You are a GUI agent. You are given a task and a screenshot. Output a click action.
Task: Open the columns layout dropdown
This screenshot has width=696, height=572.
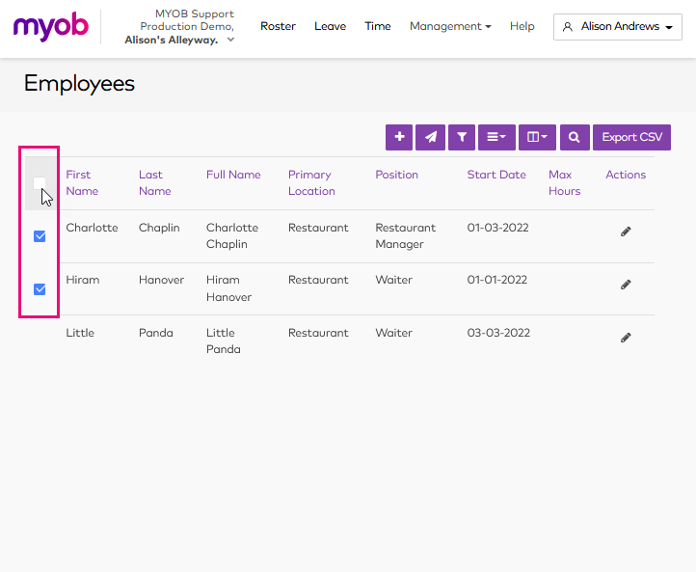(536, 138)
